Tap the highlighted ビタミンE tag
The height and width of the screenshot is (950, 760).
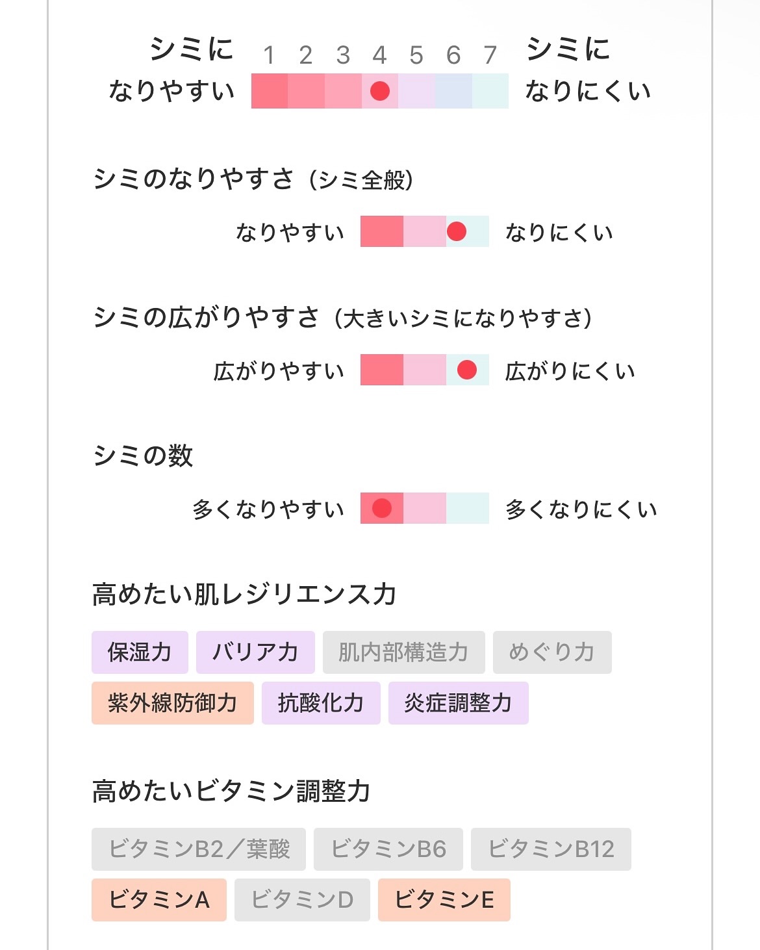[x=444, y=899]
